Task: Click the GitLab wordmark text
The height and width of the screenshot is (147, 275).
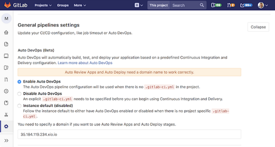Action: [20, 5]
